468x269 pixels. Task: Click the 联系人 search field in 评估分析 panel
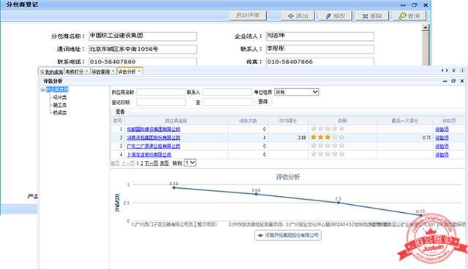coord(227,93)
